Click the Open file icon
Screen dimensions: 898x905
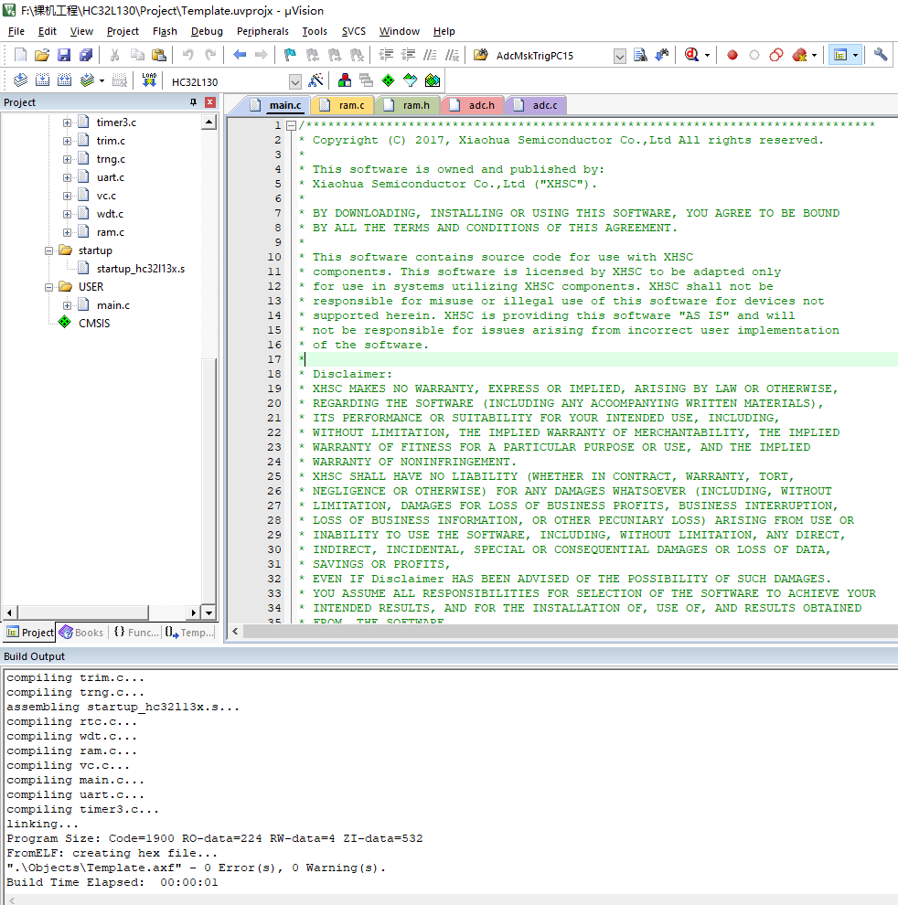[x=41, y=56]
